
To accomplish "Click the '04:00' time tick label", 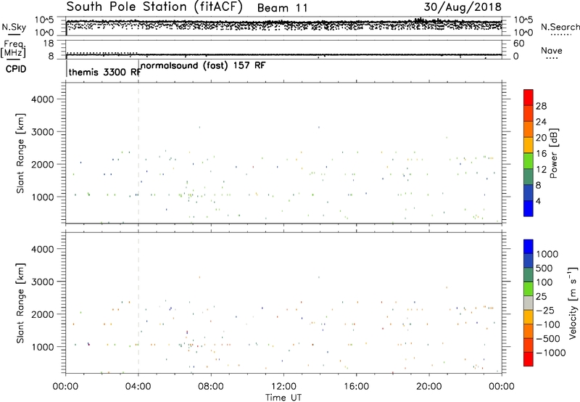I will (138, 387).
